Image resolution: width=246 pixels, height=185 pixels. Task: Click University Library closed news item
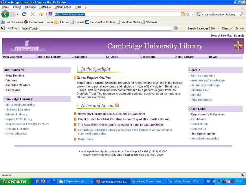pyautogui.click(x=111, y=114)
